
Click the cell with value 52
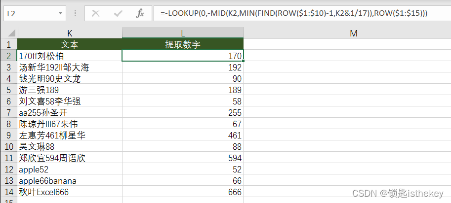[183, 169]
